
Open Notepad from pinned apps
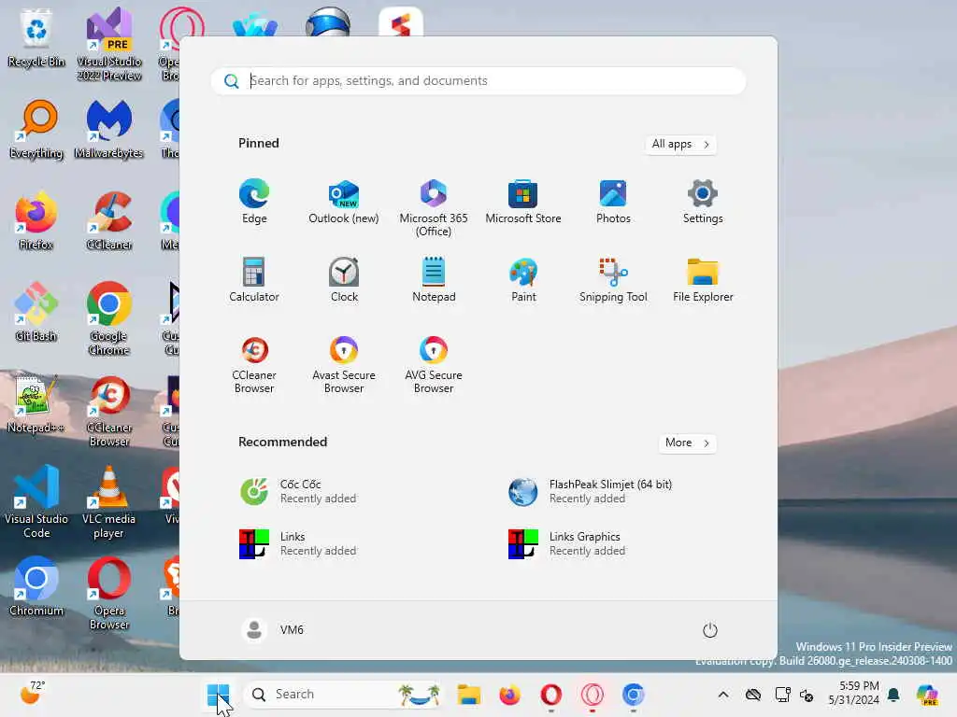click(434, 280)
